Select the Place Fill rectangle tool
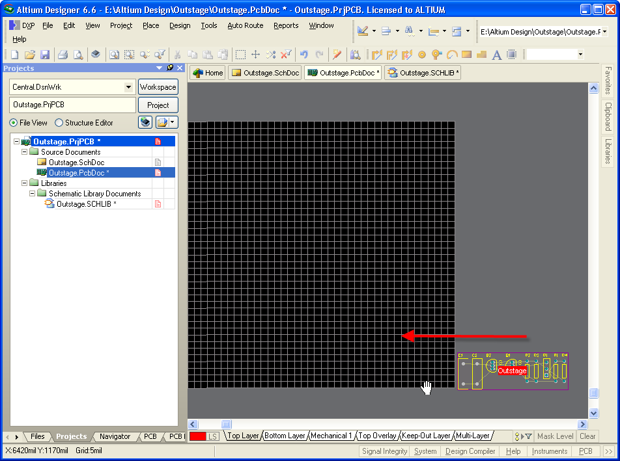 tap(466, 55)
